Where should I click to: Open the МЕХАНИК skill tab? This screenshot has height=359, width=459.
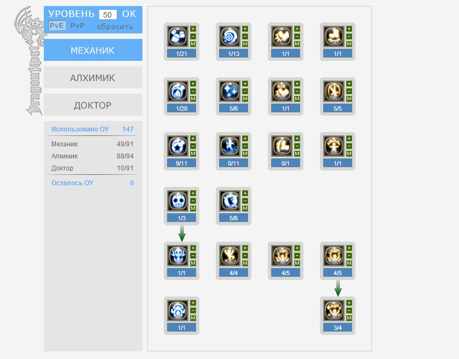(93, 50)
